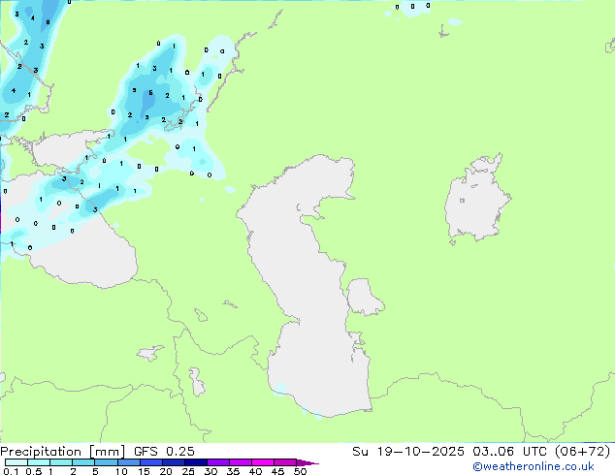Click the '0.1' legend scale label
The width and height of the screenshot is (615, 475).
(11, 471)
